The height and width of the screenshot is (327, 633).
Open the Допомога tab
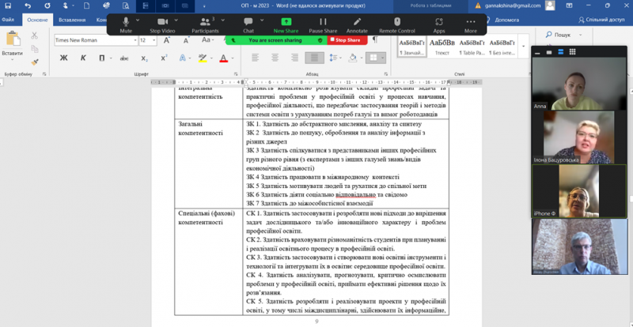(x=507, y=20)
